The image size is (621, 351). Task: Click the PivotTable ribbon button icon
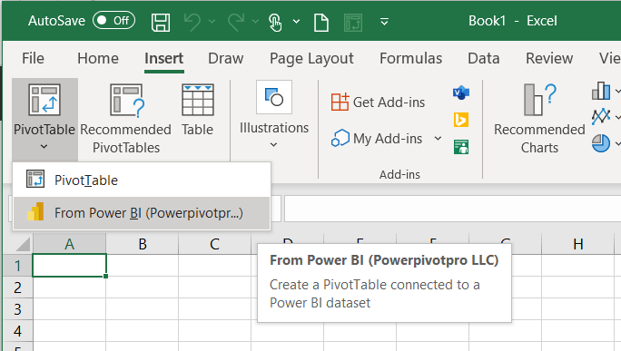(x=44, y=100)
